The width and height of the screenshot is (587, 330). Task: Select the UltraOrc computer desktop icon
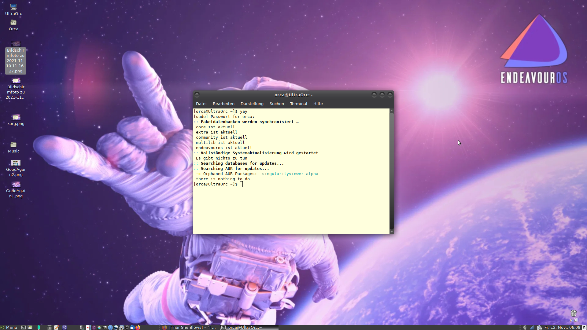(13, 9)
